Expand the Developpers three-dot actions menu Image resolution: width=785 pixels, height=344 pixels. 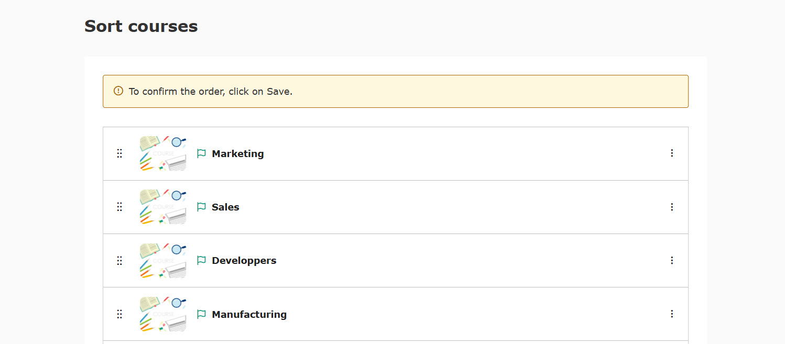coord(672,260)
